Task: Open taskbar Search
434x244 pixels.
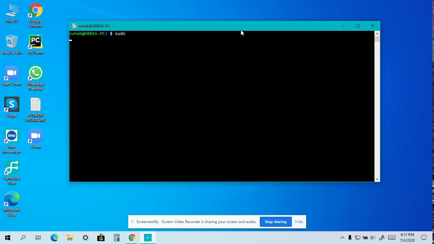Action: tap(23, 238)
